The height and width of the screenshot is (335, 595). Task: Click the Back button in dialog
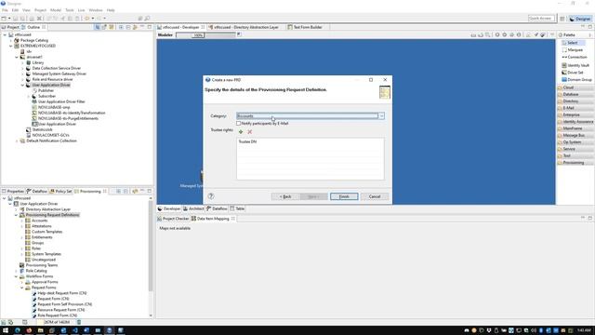(x=285, y=196)
